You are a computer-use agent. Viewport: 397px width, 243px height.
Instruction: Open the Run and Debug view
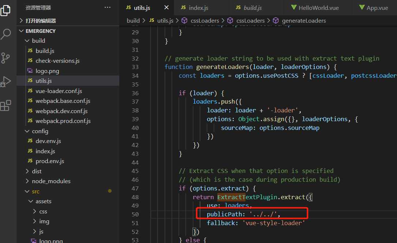[5, 81]
